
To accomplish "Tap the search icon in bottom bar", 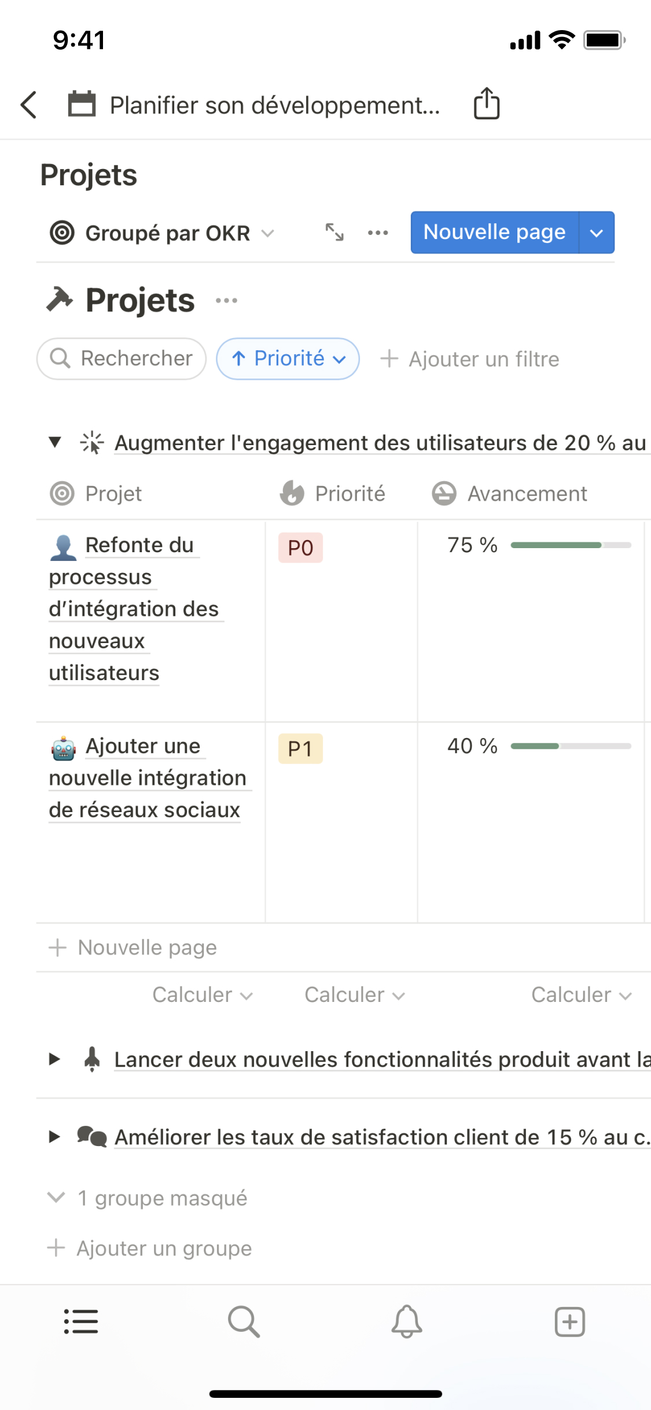I will [x=244, y=1321].
